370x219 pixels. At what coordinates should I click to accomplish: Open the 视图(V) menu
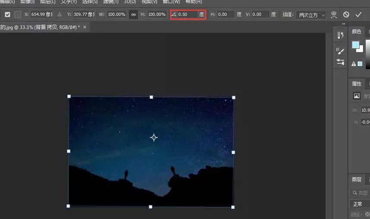point(150,2)
